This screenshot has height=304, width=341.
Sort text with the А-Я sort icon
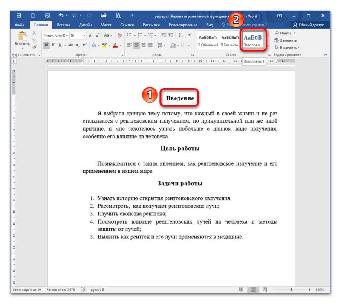tap(180, 35)
